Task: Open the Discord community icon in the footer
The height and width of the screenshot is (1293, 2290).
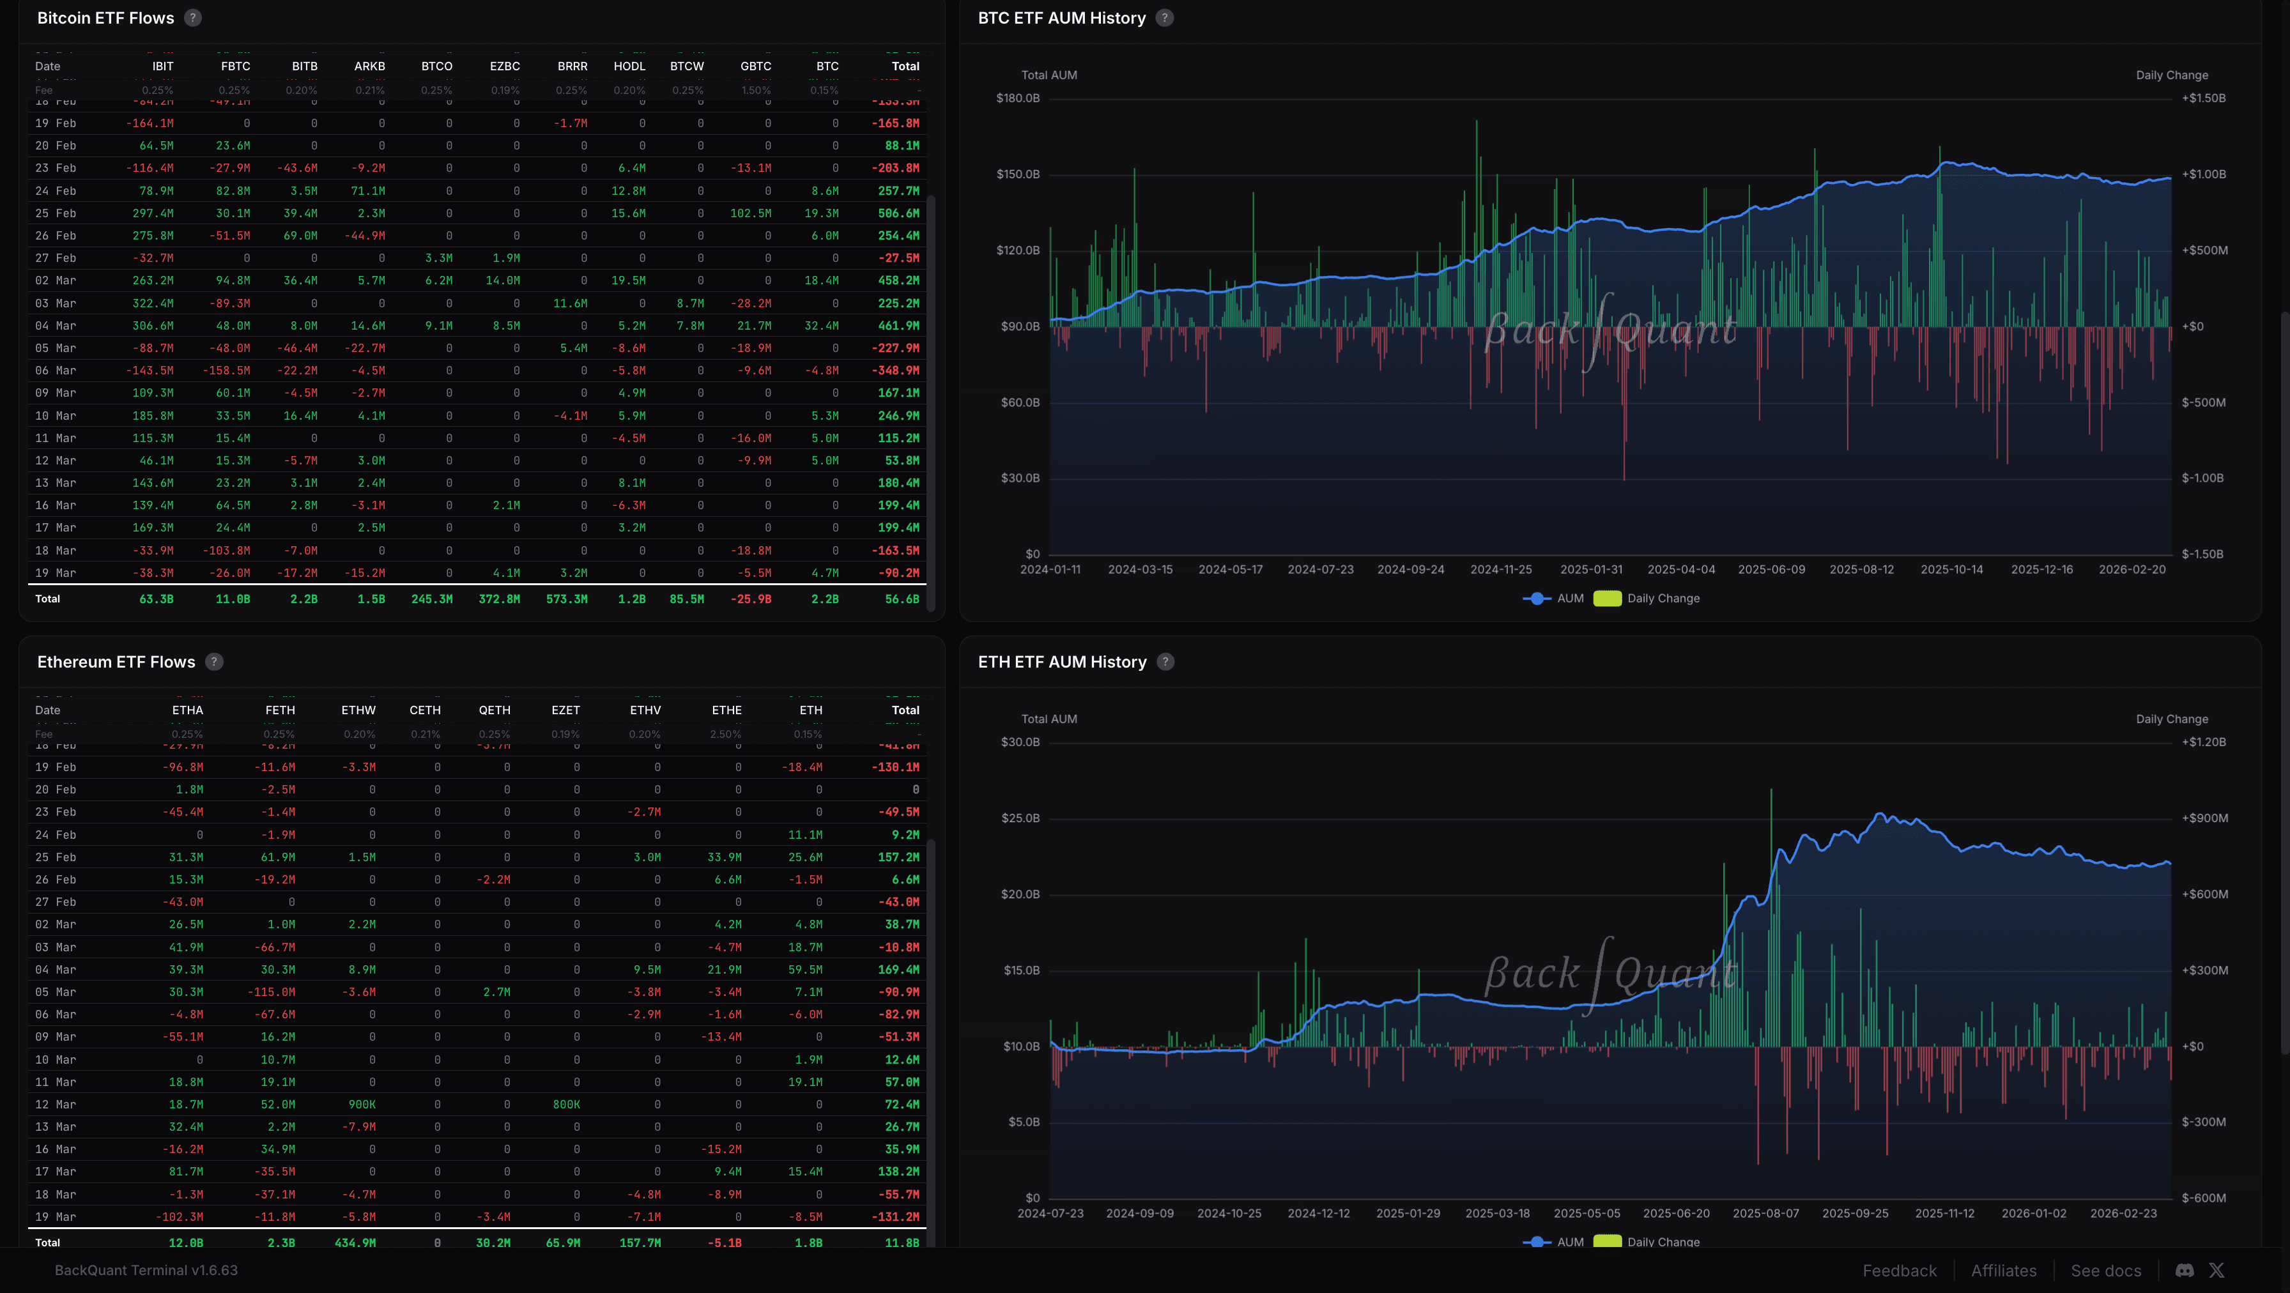Action: coord(2183,1270)
